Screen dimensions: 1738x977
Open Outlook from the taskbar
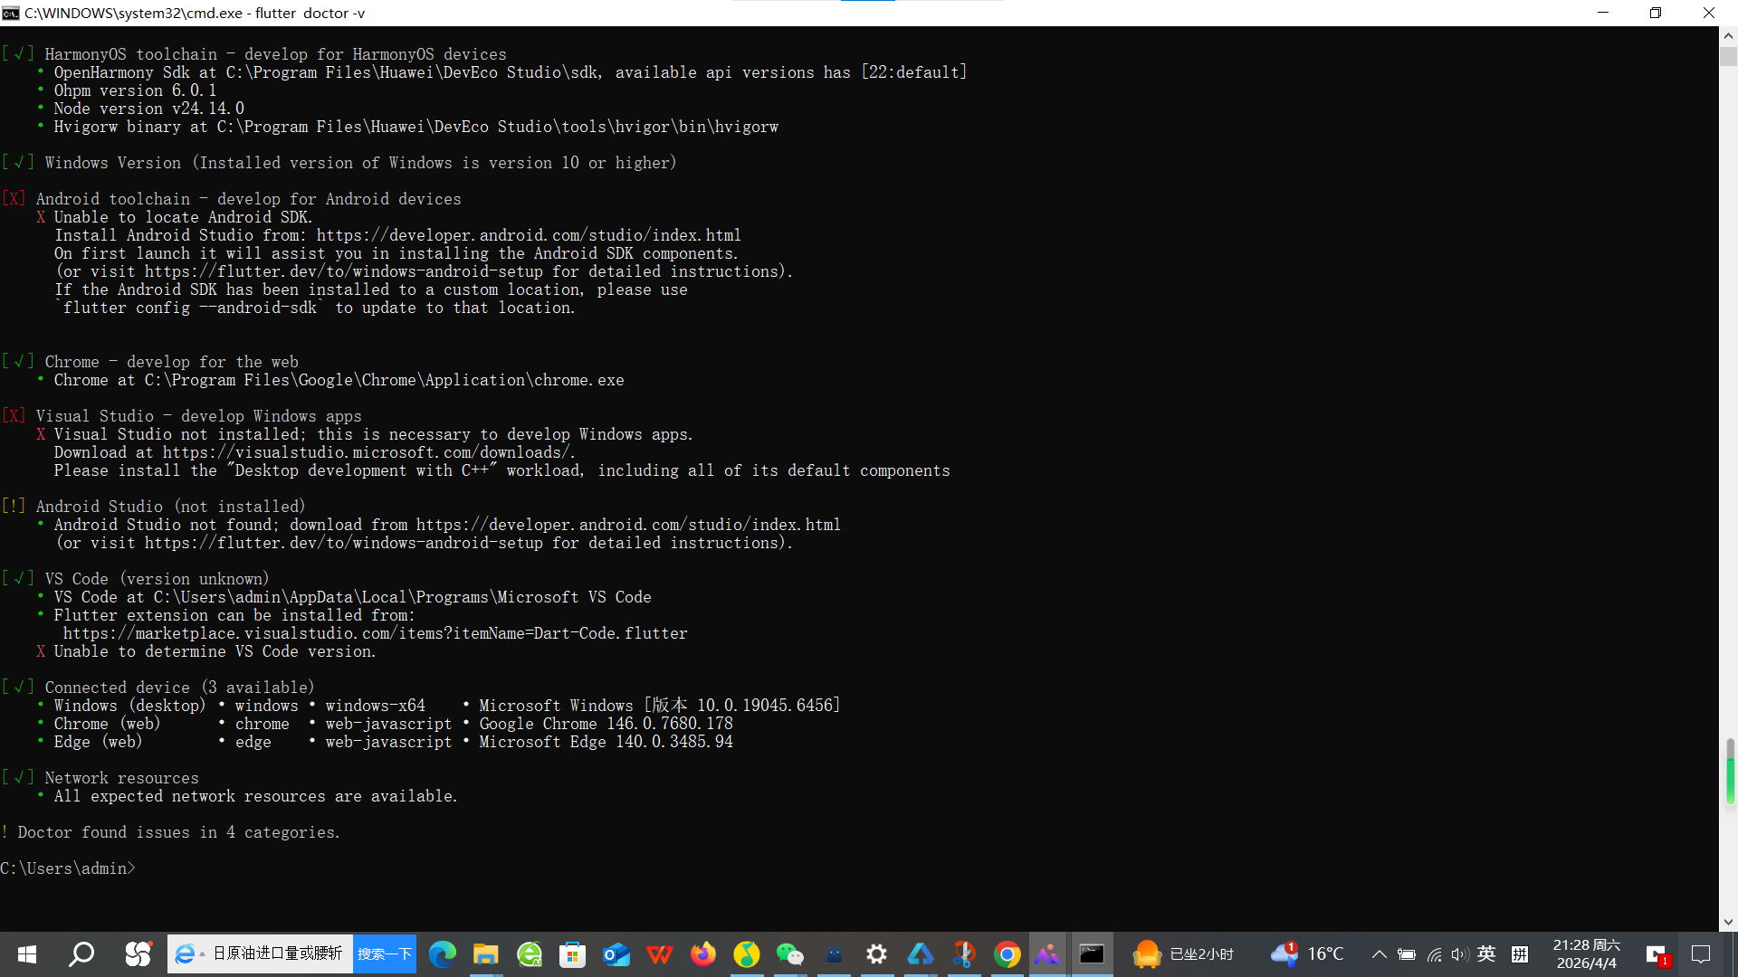(616, 954)
